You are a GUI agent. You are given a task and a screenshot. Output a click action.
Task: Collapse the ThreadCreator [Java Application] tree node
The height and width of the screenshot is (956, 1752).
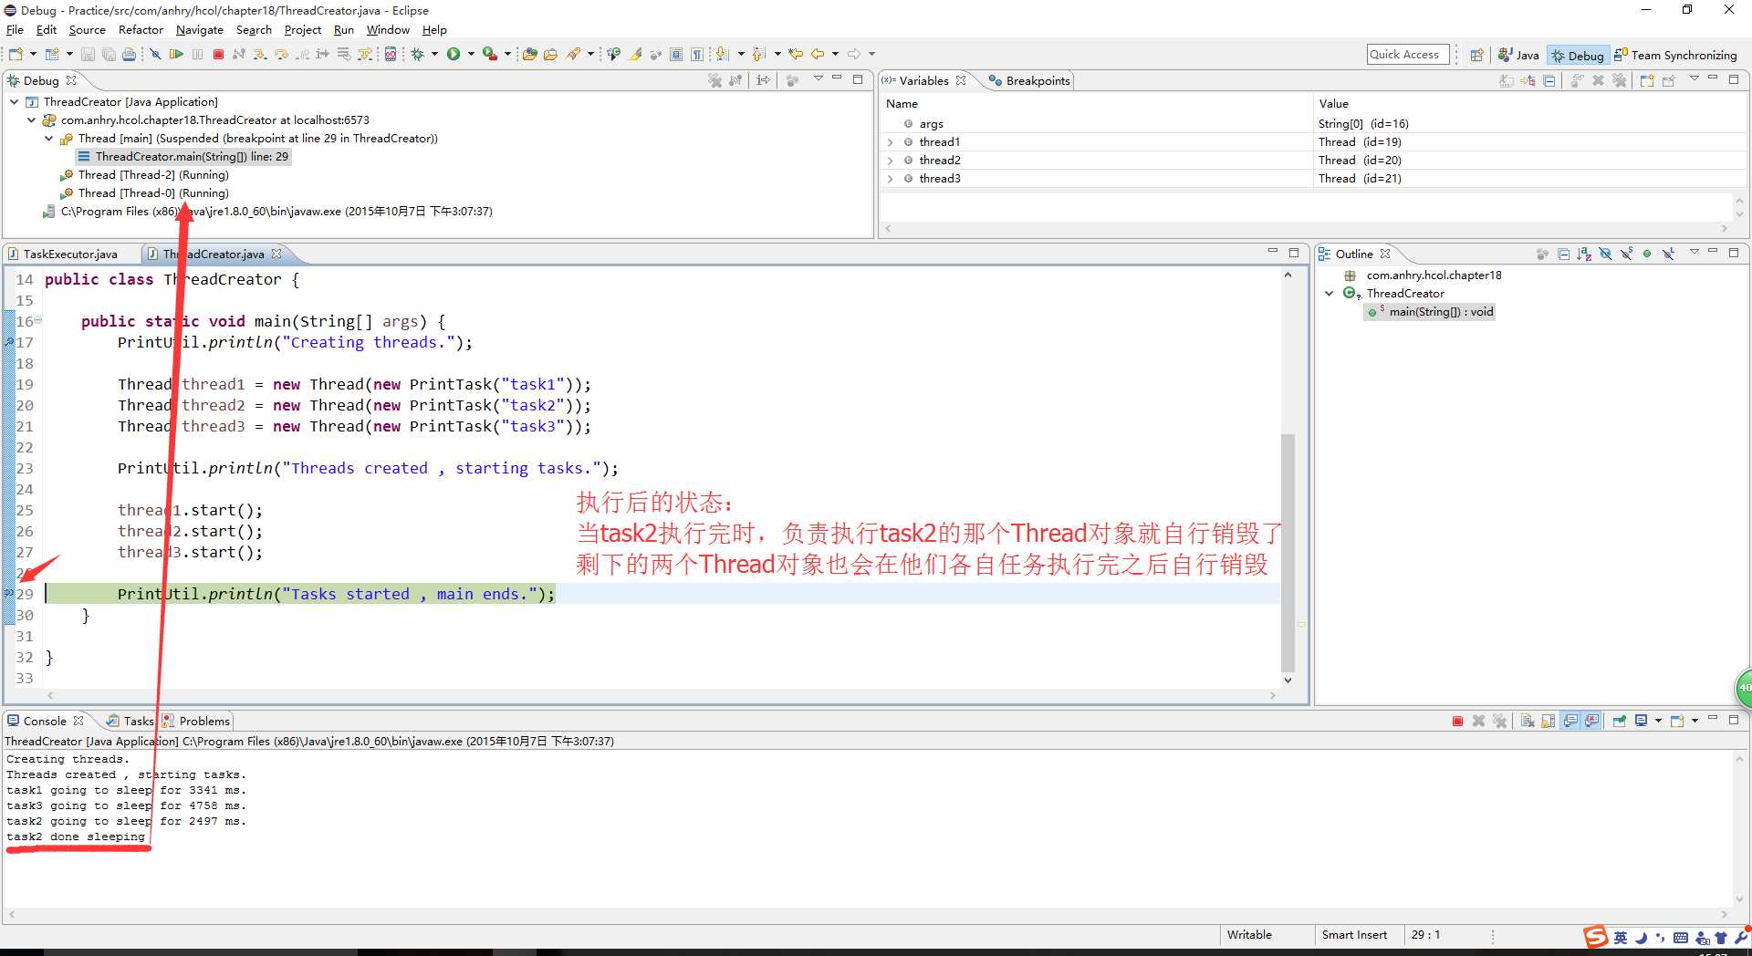(x=14, y=102)
